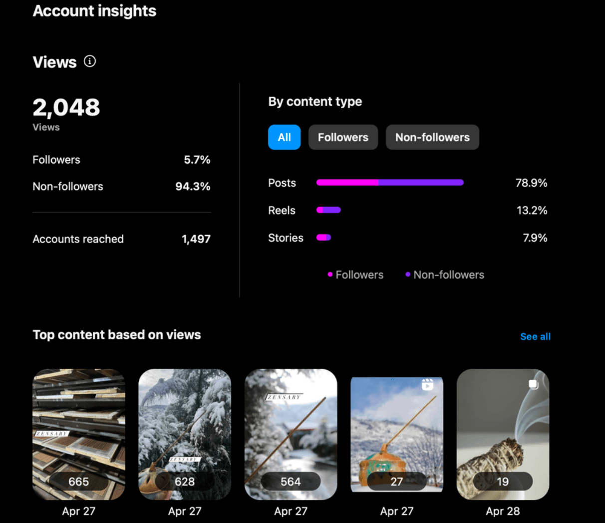Open the See all top content link

pyautogui.click(x=535, y=337)
